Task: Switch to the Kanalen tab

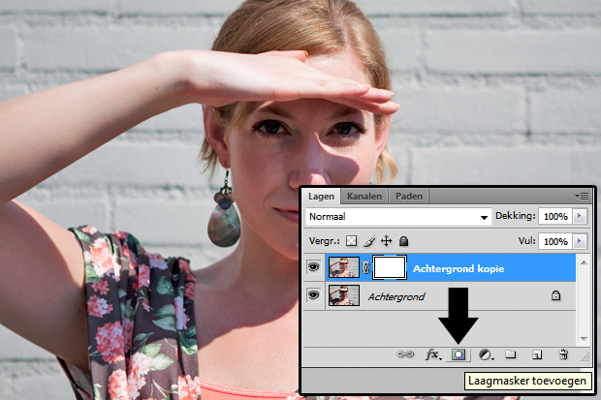Action: [x=364, y=196]
